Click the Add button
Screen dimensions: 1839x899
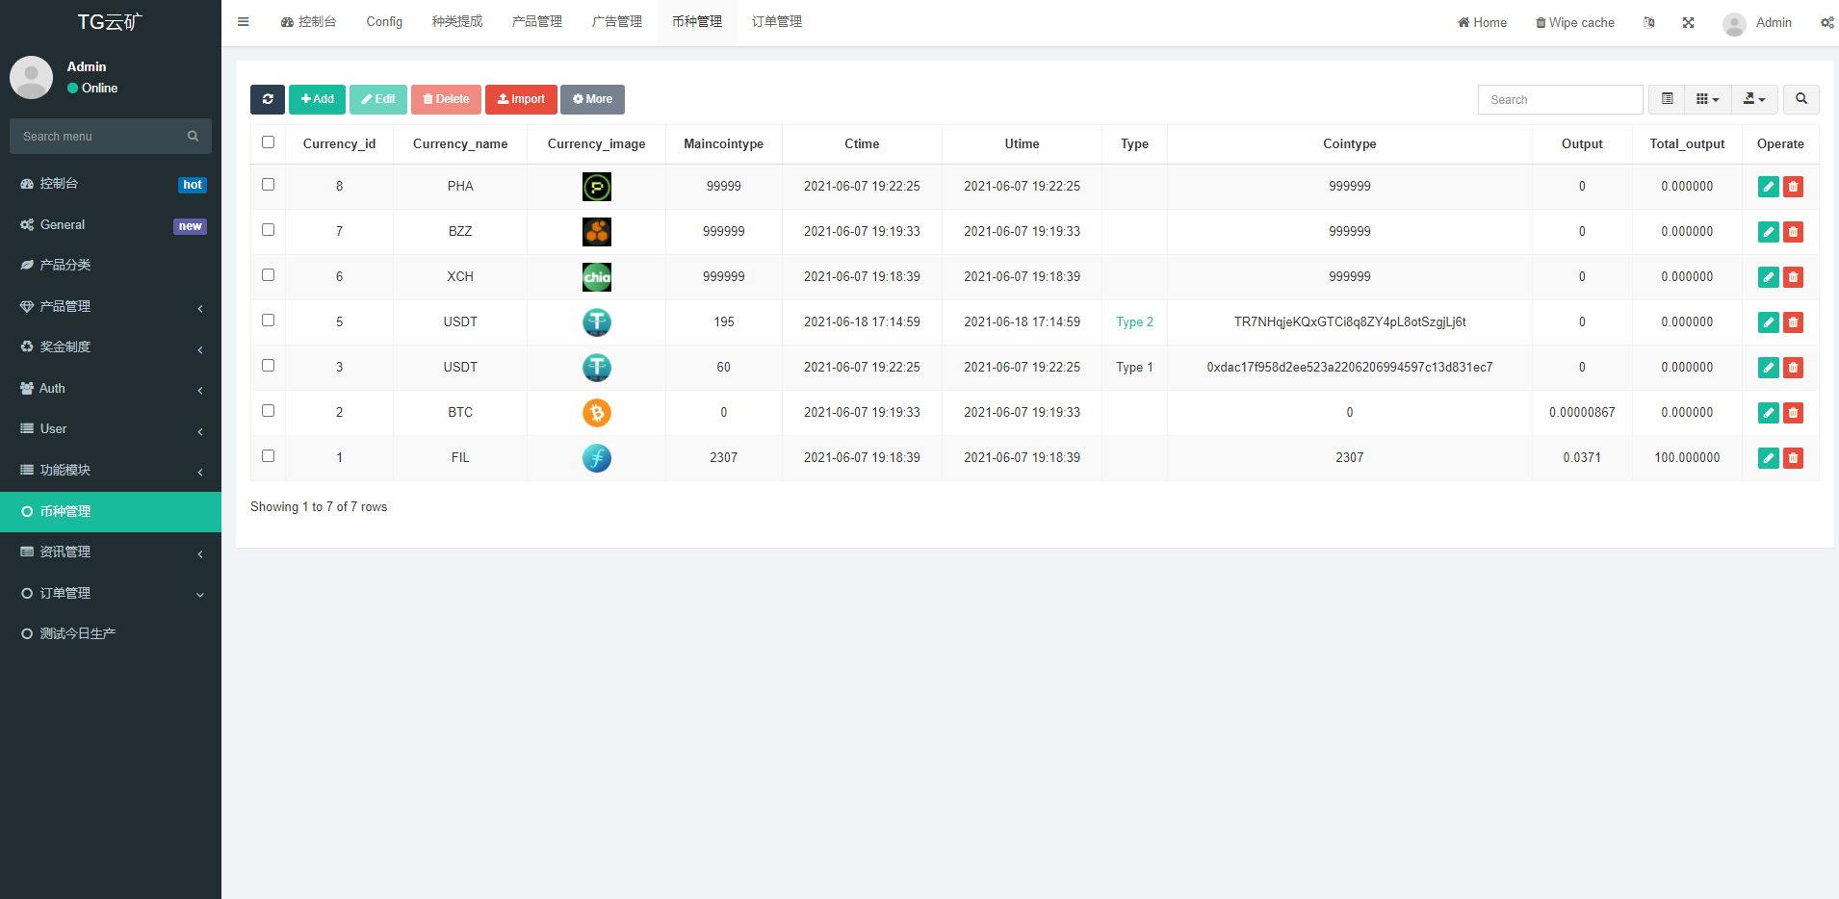coord(317,99)
